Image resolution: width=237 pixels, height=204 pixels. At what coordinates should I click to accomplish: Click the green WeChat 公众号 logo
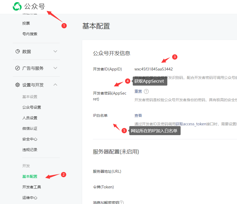17,6
